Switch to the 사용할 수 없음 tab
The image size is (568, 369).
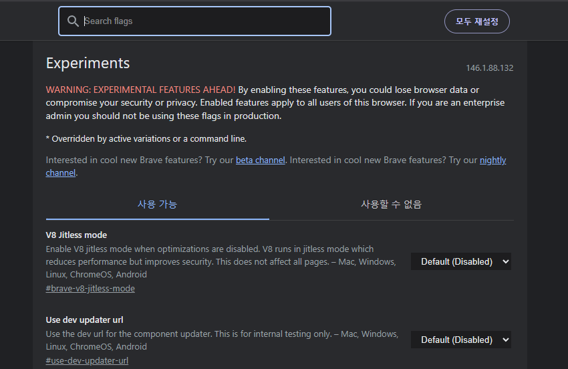point(391,205)
